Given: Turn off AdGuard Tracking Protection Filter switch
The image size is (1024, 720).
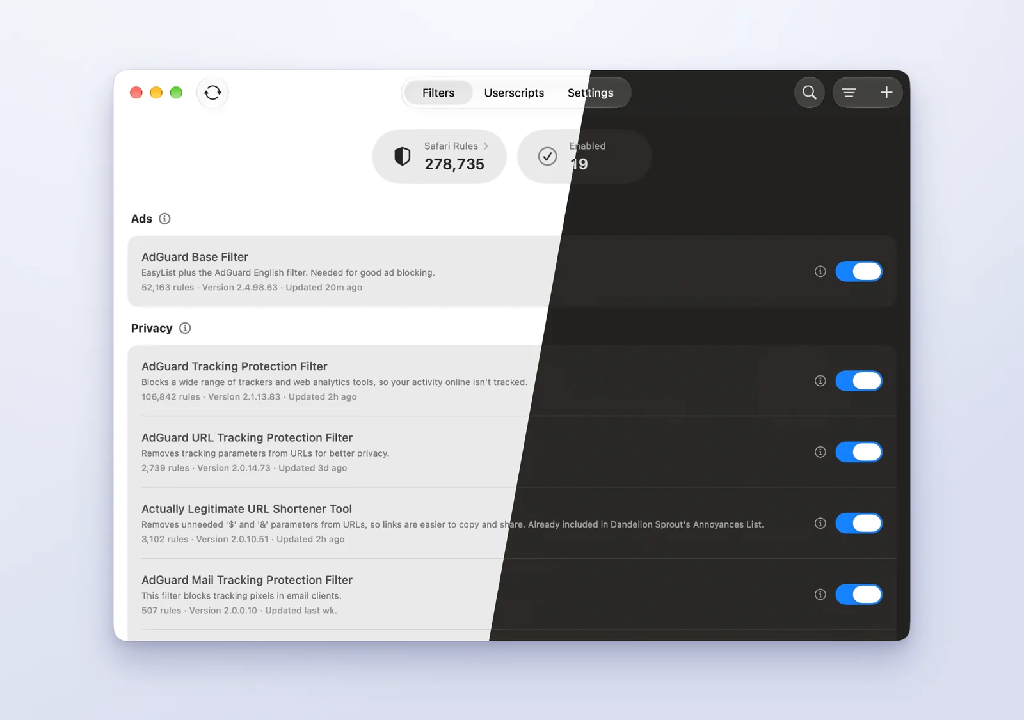Looking at the screenshot, I should click(x=859, y=380).
